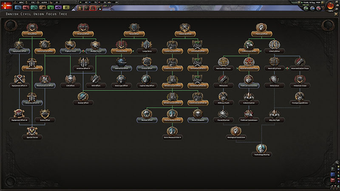340x191 pixels.
Task: Select the Doctrine Effort II focus
Action: (32, 99)
